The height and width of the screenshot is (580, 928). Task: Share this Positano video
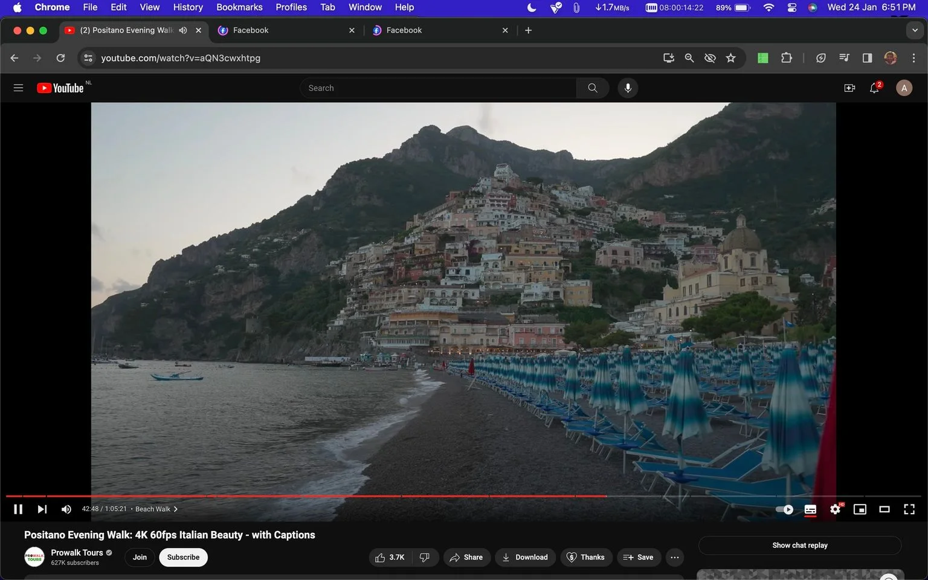click(466, 558)
